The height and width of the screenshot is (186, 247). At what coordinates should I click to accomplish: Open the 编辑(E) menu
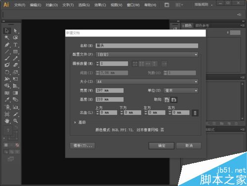pyautogui.click(x=36, y=5)
